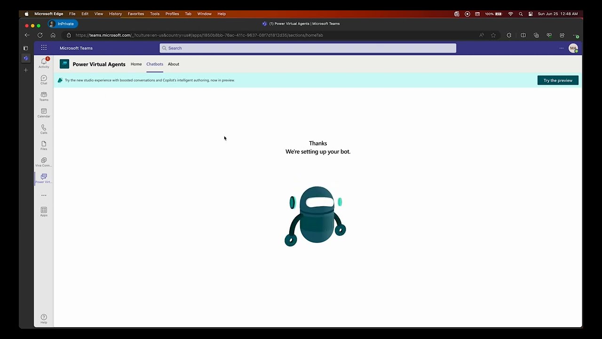Click the date and time in menu bar
The height and width of the screenshot is (339, 602).
[558, 14]
